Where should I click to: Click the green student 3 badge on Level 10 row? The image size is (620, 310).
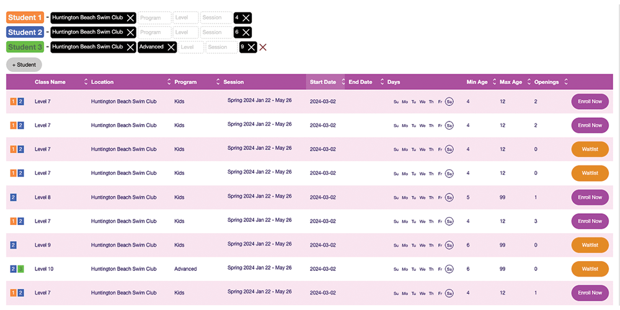pos(20,269)
